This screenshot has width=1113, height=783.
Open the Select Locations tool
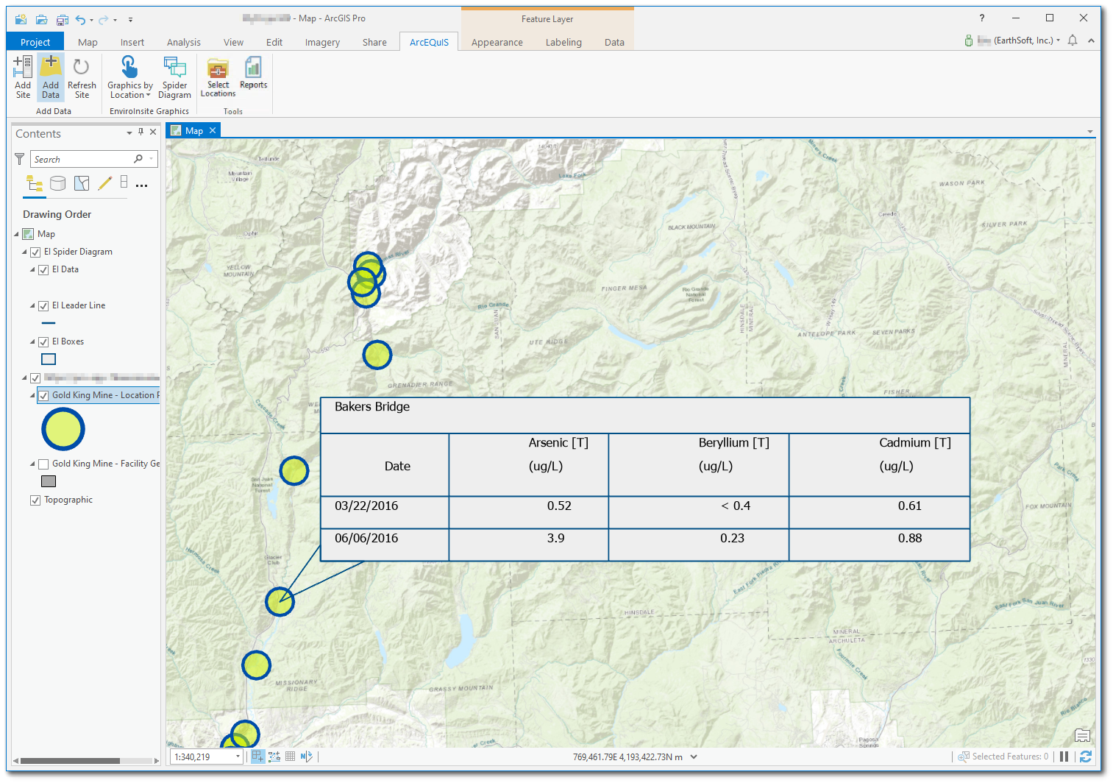pos(218,77)
